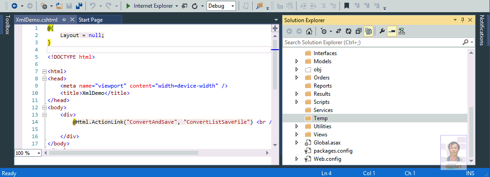Expand the Views folder
Screen dimensions: 490x177
[297, 134]
